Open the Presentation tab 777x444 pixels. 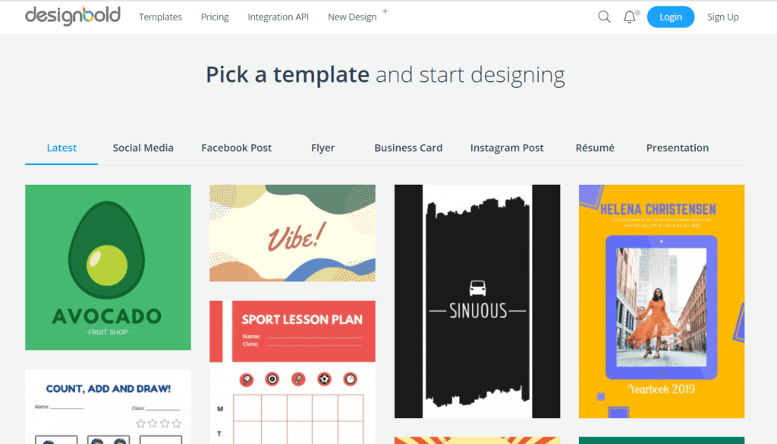tap(677, 148)
